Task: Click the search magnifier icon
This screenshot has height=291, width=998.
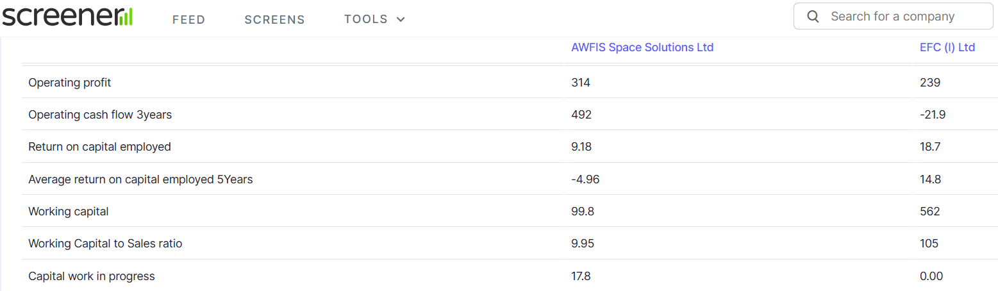Action: [813, 17]
